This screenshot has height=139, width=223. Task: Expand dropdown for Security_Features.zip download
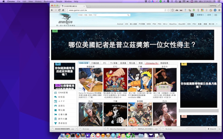[132, 129]
